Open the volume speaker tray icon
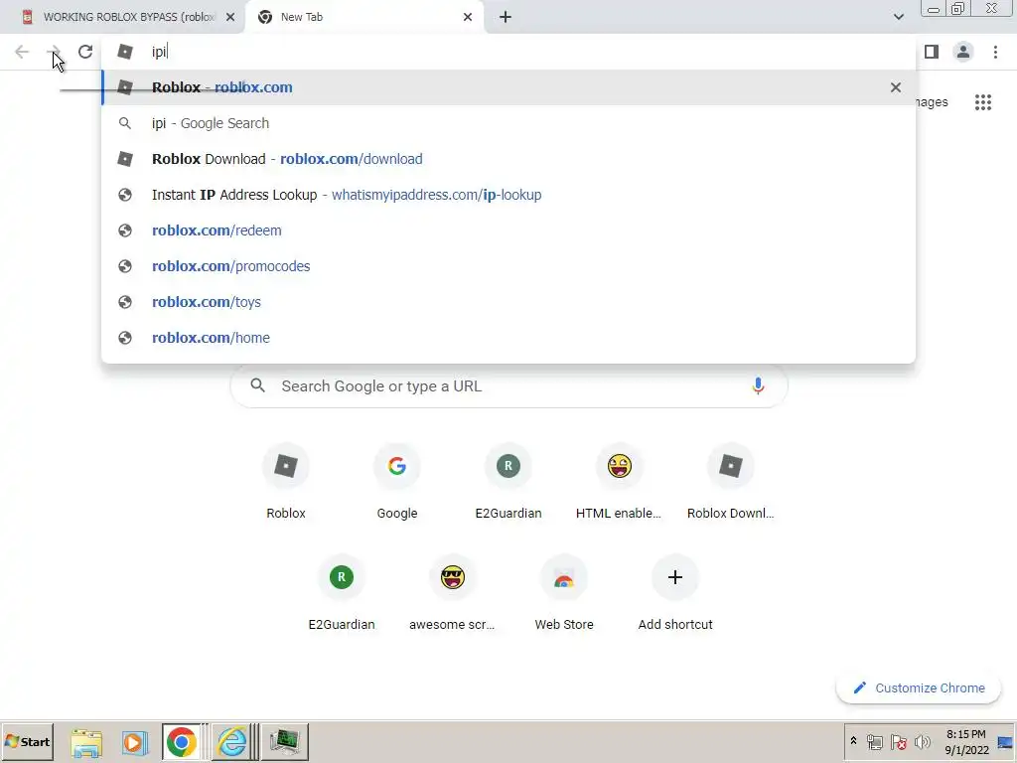1017x763 pixels. 922,741
